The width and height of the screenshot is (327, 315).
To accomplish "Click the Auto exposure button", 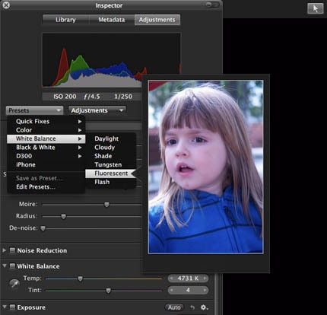I will point(174,307).
